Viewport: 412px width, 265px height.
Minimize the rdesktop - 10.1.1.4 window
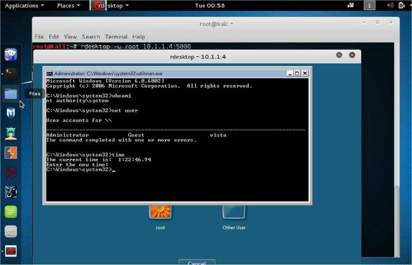click(x=339, y=55)
